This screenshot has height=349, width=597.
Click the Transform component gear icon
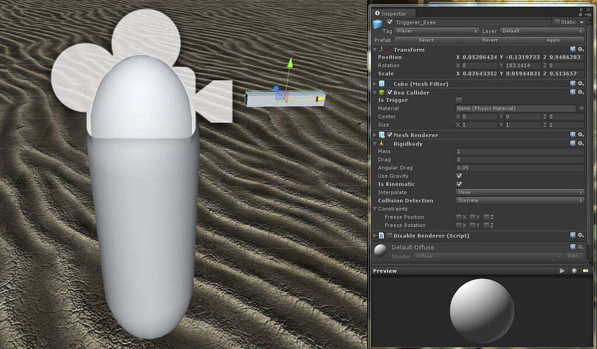pos(580,50)
